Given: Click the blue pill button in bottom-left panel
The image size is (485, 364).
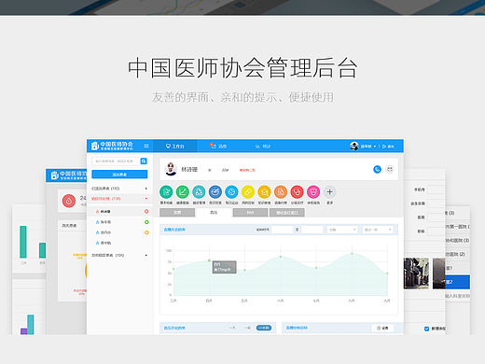Looking at the screenshot, I should click(x=264, y=328).
